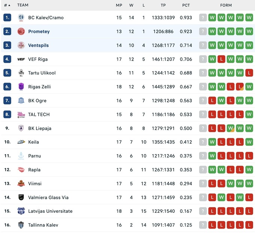Click the Viimsi team logo
This screenshot has width=255, height=233.
21,184
